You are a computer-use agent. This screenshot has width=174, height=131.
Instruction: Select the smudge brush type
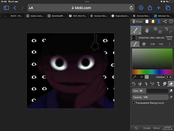pyautogui.click(x=164, y=84)
